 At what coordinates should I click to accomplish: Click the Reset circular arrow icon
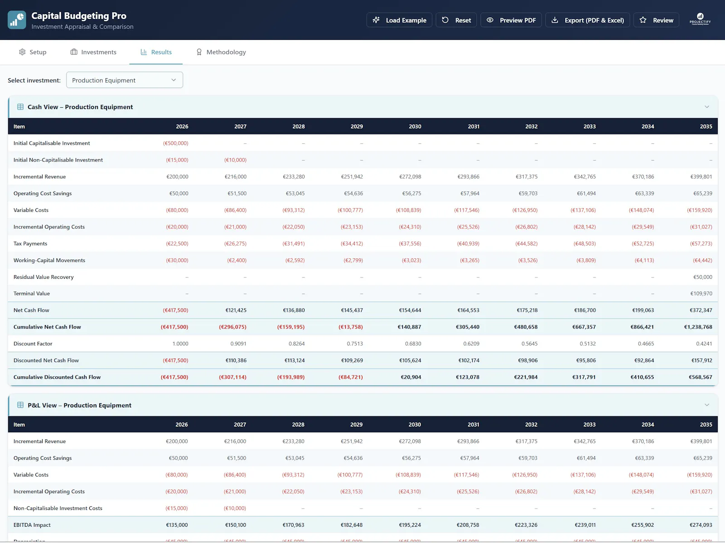tap(445, 20)
